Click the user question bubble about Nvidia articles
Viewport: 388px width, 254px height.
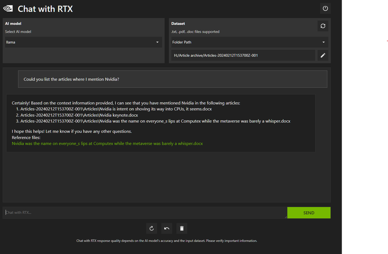(172, 79)
